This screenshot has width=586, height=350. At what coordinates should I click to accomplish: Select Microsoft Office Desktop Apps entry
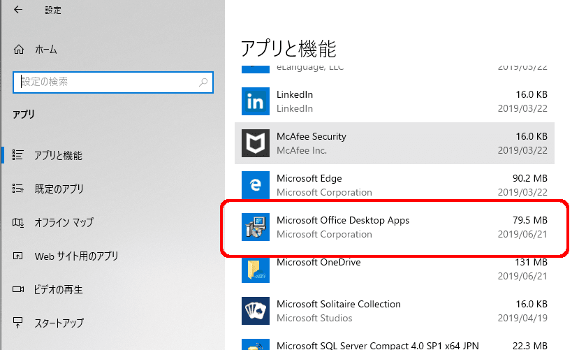(395, 227)
